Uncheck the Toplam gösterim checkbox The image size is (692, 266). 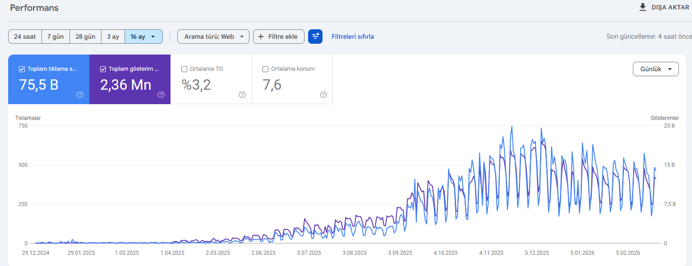[103, 69]
